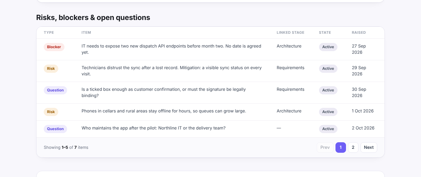The image size is (421, 177).
Task: Click the raised date 27 Sep 2026
Action: (359, 49)
